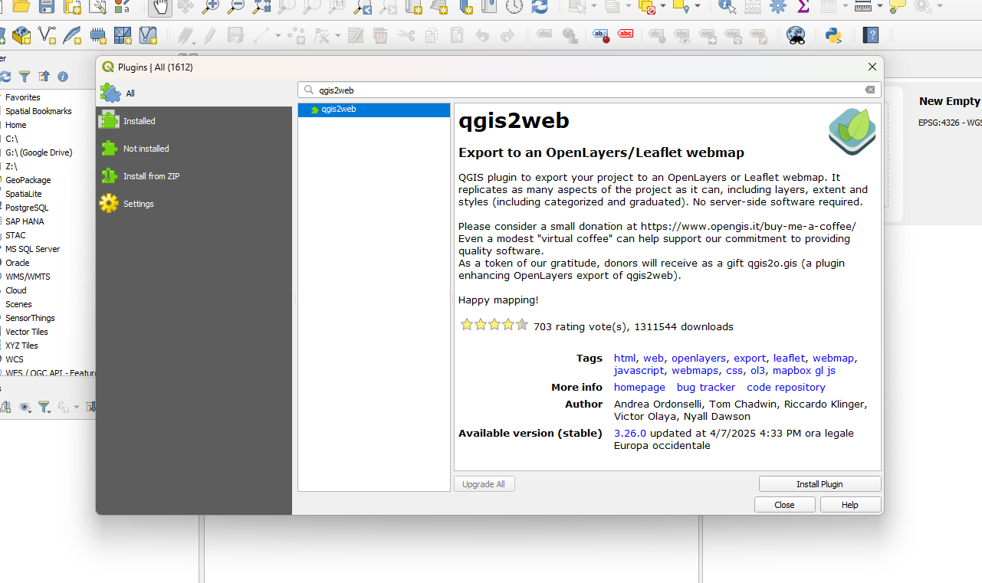Open the Python Console from toolbar
The height and width of the screenshot is (583, 982).
(833, 34)
